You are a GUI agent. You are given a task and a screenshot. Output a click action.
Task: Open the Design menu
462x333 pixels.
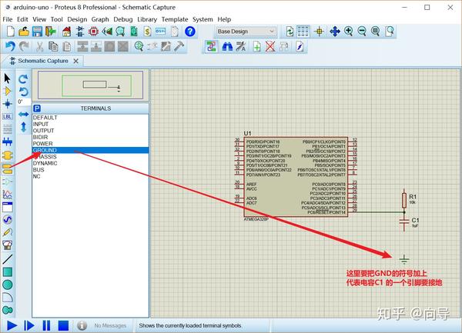tap(77, 19)
